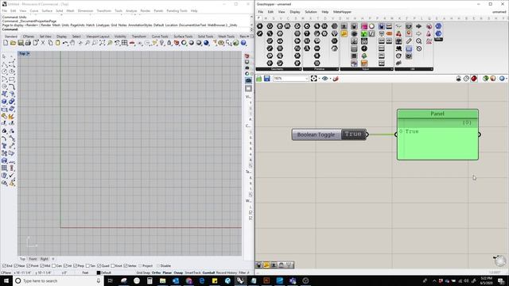Click the Open file folder icon in Rhino
The image size is (509, 286).
coord(13,43)
